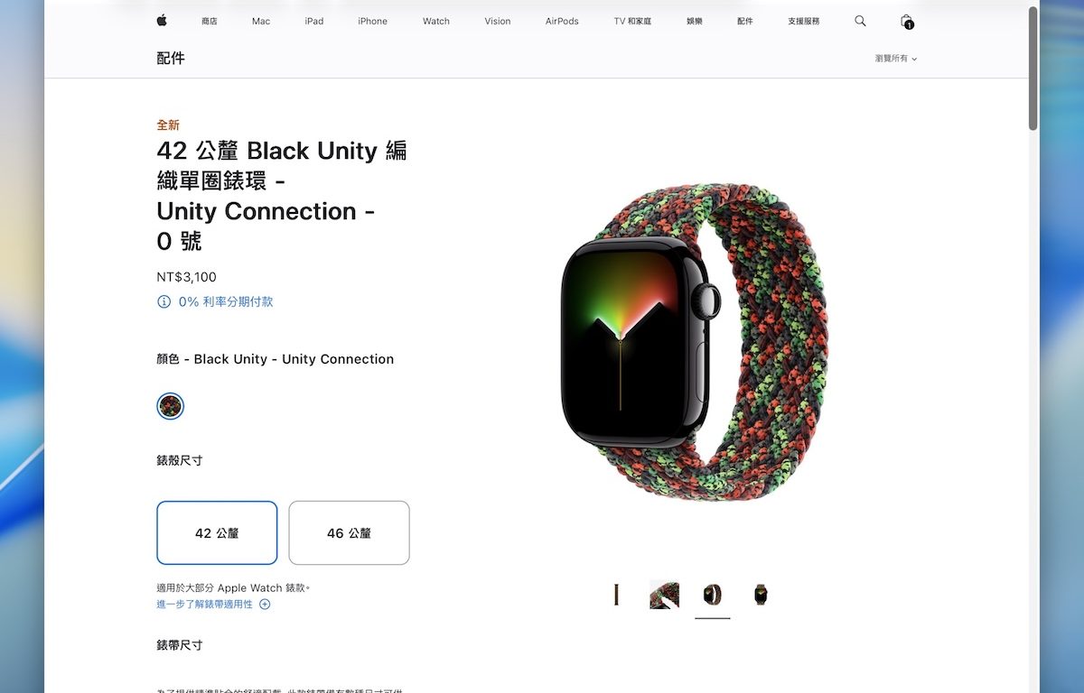Click the info icon beside 0% 利率分期付款
The height and width of the screenshot is (693, 1084).
(164, 302)
